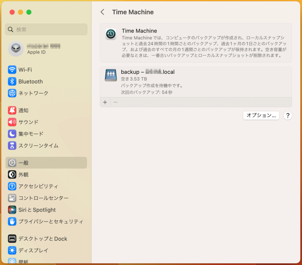Open the プライバシーとセキュリティ hand icon

[x=12, y=221]
